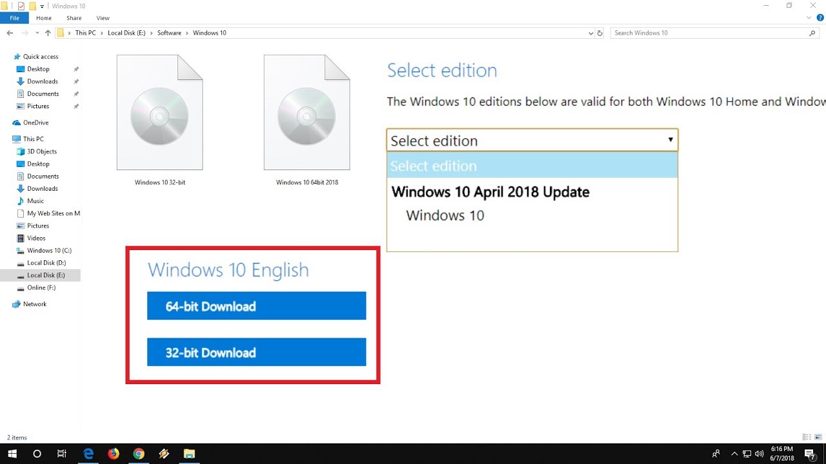Open Online (F:) drive

click(41, 287)
